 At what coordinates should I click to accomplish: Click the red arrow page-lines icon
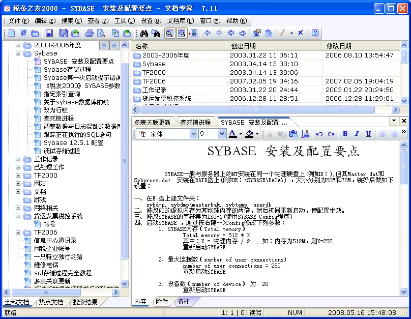194,33
